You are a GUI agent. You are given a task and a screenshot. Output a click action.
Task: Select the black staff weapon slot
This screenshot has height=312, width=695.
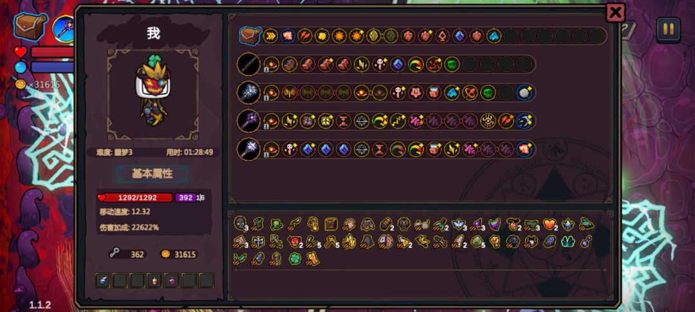[x=248, y=65]
